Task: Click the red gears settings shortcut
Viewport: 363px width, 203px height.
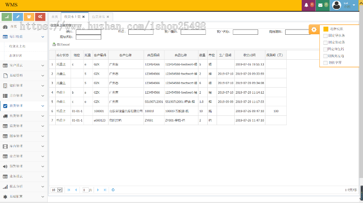Action: pos(40,17)
